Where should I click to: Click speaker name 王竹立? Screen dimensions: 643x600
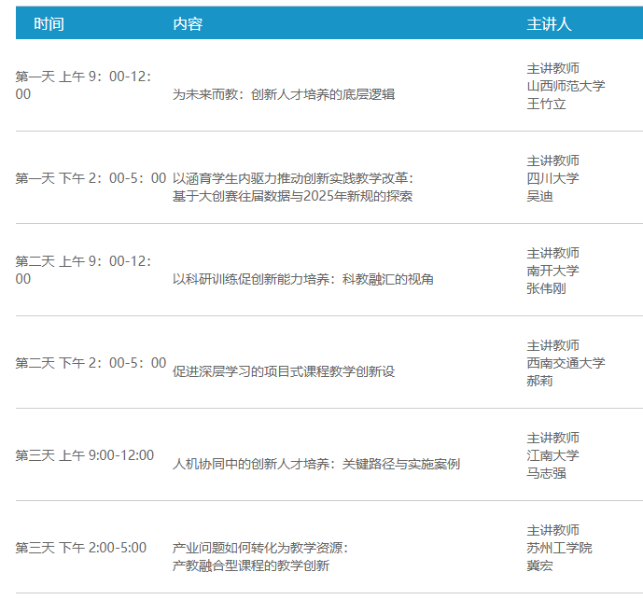point(547,104)
